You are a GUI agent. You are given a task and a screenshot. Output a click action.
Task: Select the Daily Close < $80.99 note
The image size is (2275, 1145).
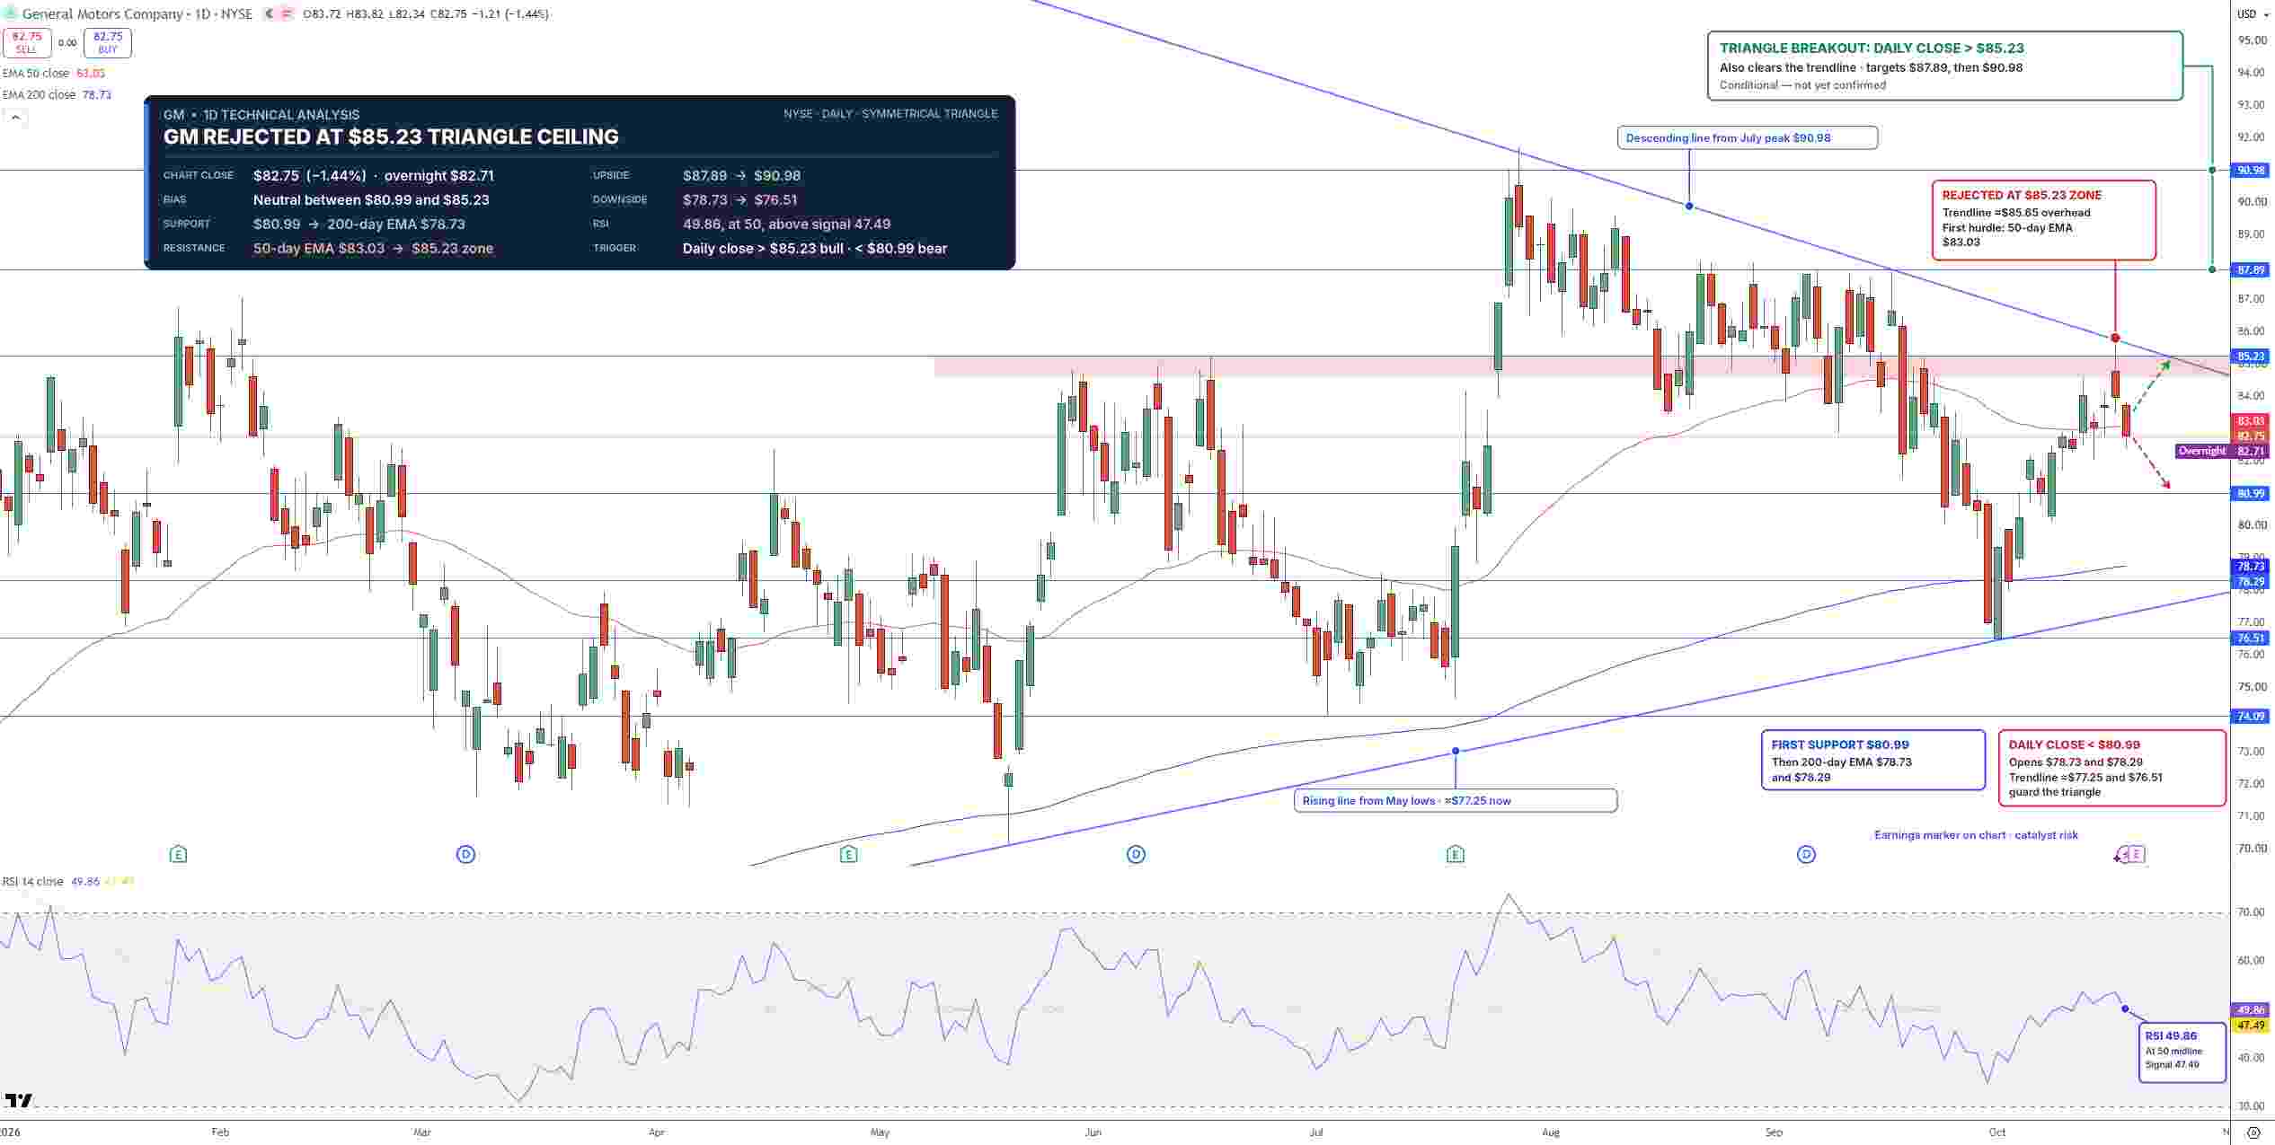coord(2111,768)
